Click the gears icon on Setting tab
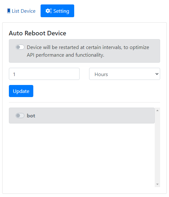This screenshot has height=197, width=169. click(49, 11)
